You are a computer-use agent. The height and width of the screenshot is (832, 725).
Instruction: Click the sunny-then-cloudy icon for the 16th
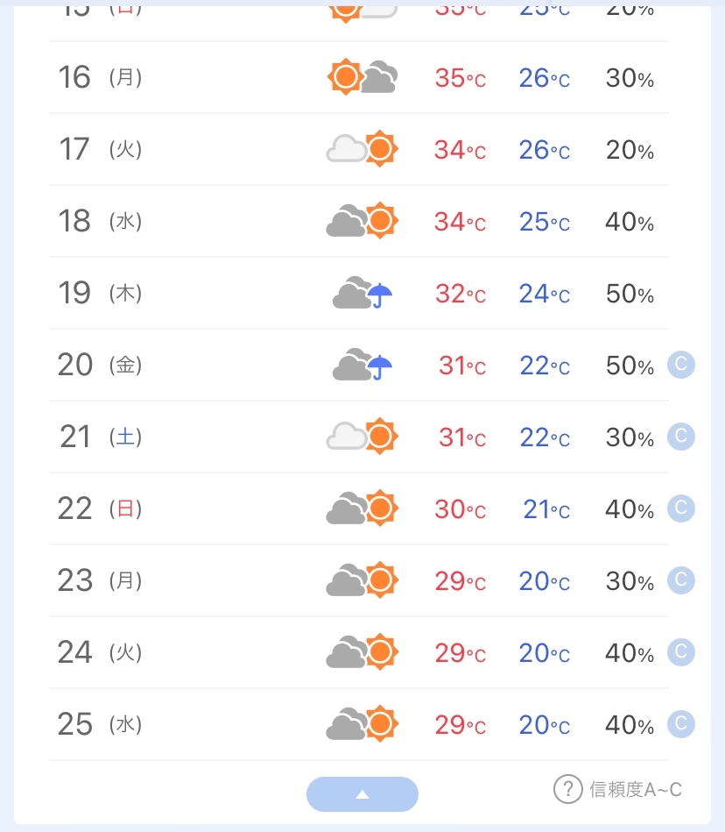pos(362,77)
